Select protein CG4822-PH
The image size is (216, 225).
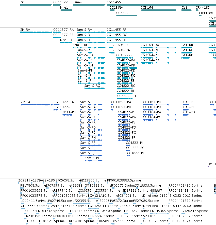(136, 153)
